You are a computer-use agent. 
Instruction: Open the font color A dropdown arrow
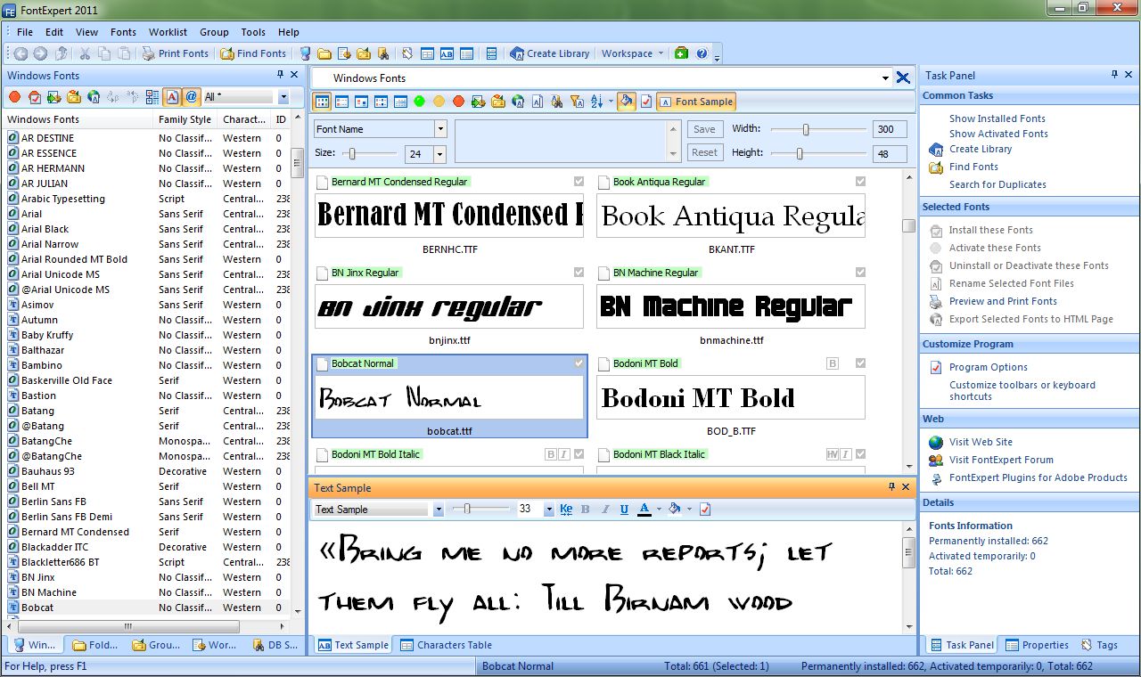(x=659, y=510)
